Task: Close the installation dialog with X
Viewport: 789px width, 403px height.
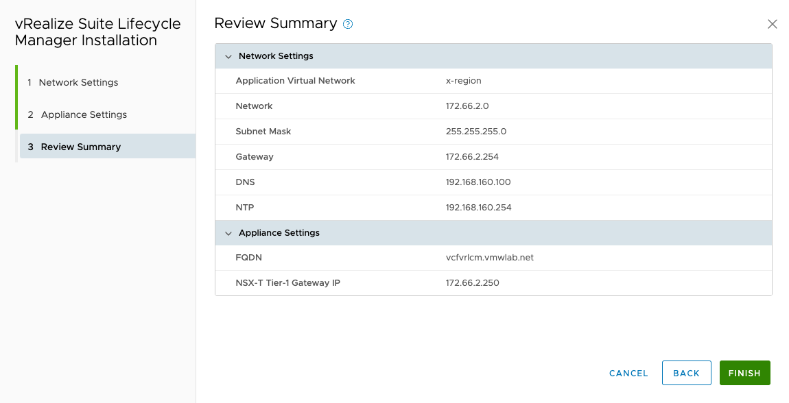Action: (x=773, y=24)
